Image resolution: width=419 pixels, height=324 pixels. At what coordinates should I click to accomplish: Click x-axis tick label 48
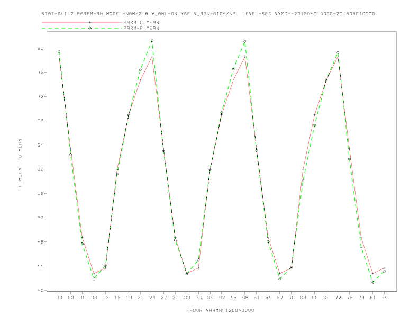point(245,298)
